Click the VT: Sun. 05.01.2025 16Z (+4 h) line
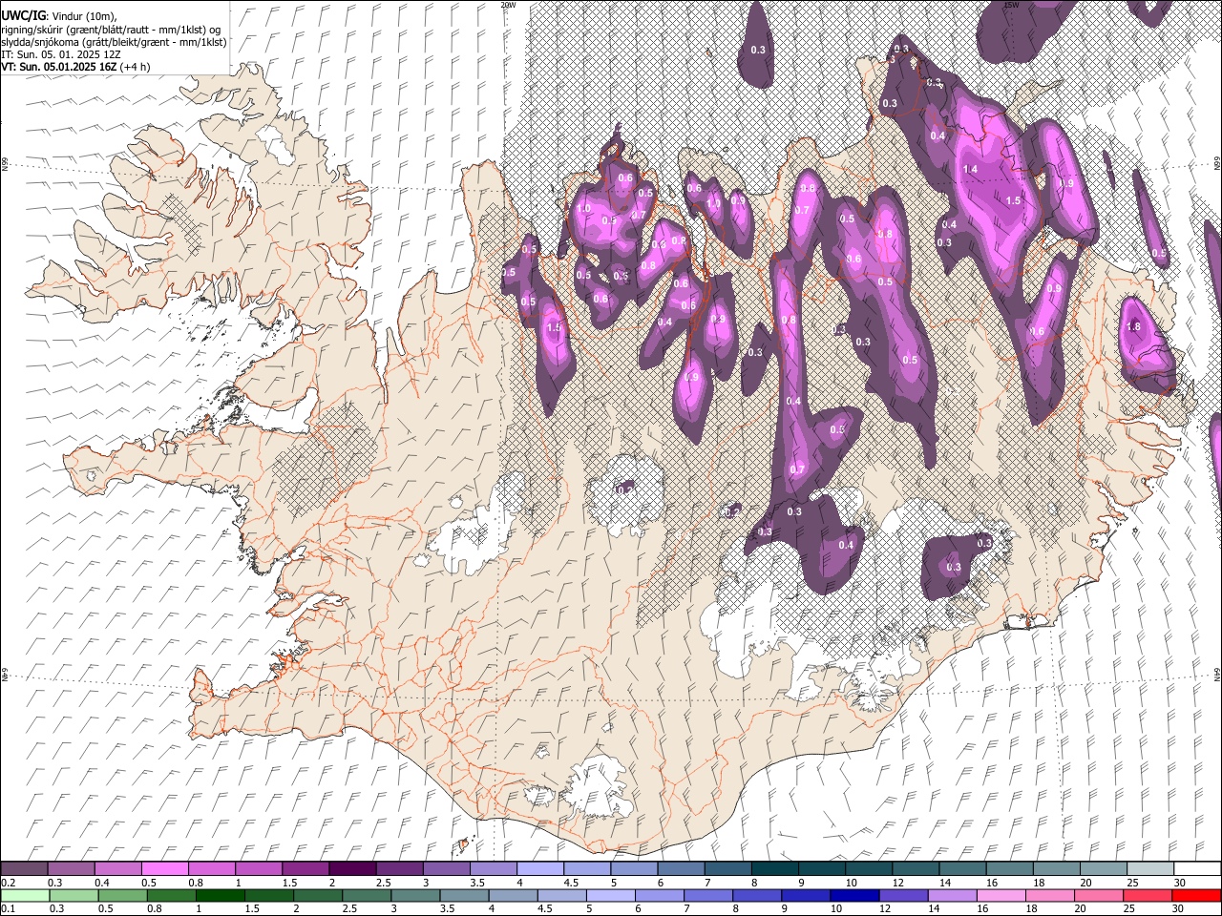The width and height of the screenshot is (1222, 916). pyautogui.click(x=75, y=67)
